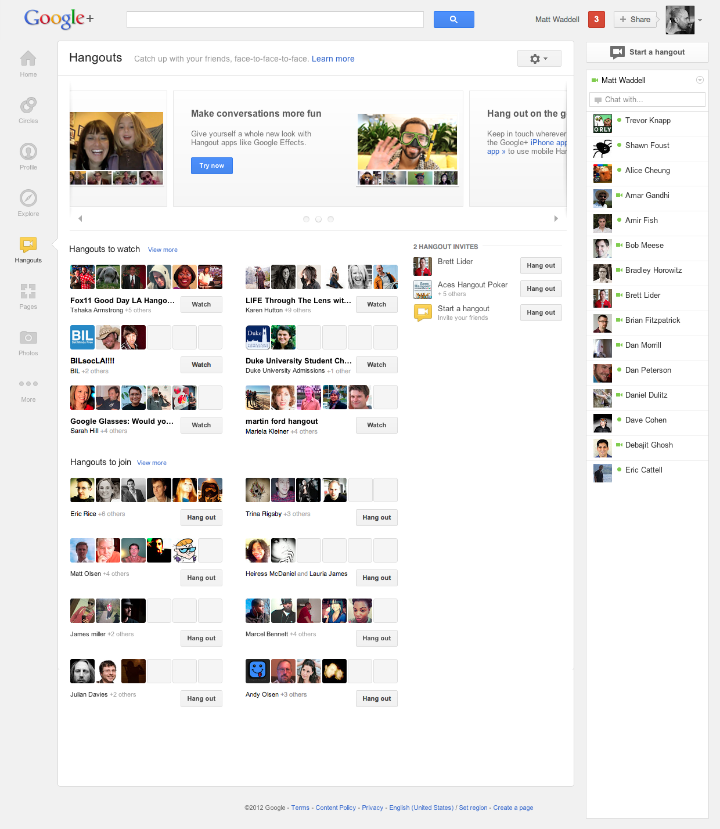The width and height of the screenshot is (720, 829).
Task: Expand Matt Waddell's chat status options
Action: click(699, 80)
